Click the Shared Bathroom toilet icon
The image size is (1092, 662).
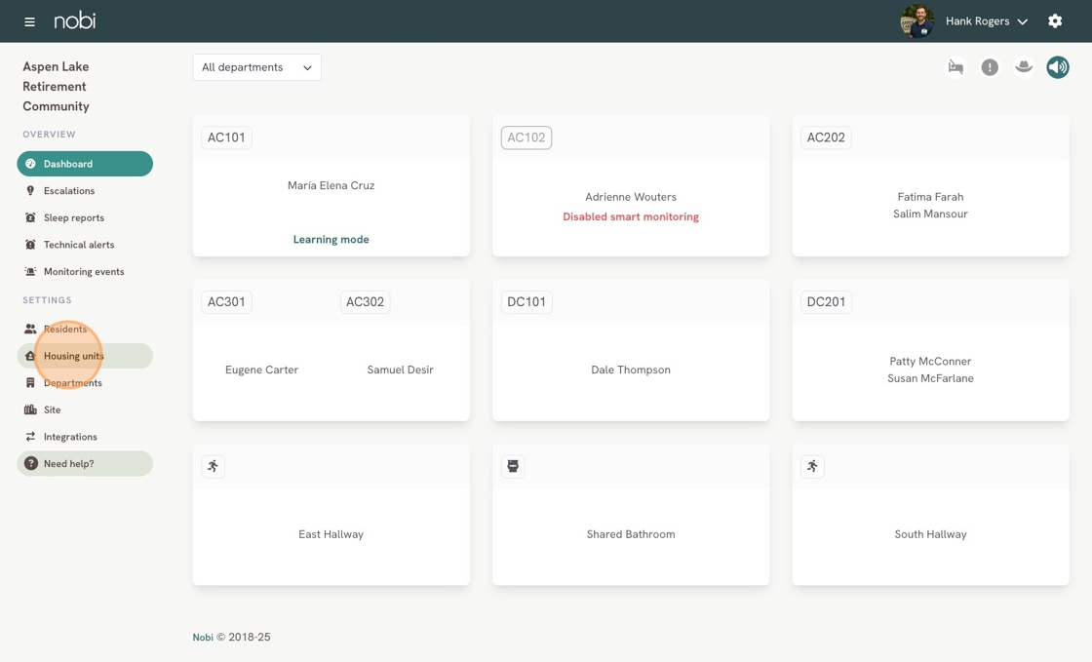click(513, 466)
